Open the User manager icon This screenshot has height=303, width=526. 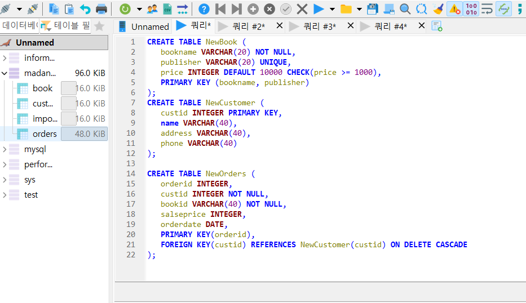click(x=152, y=9)
